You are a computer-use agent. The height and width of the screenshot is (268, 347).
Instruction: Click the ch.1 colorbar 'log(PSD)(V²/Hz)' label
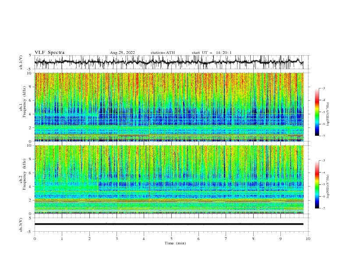[x=328, y=114]
